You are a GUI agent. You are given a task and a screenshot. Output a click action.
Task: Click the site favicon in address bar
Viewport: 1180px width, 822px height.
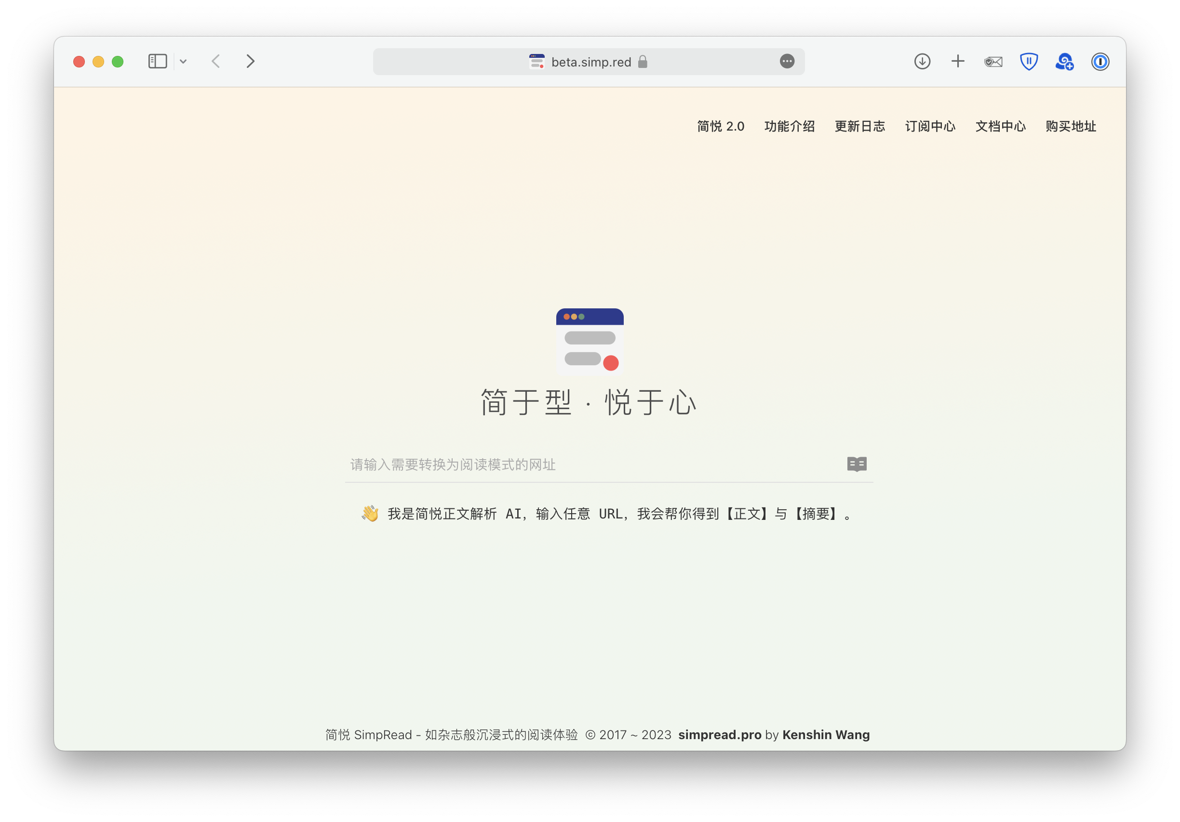click(x=536, y=62)
